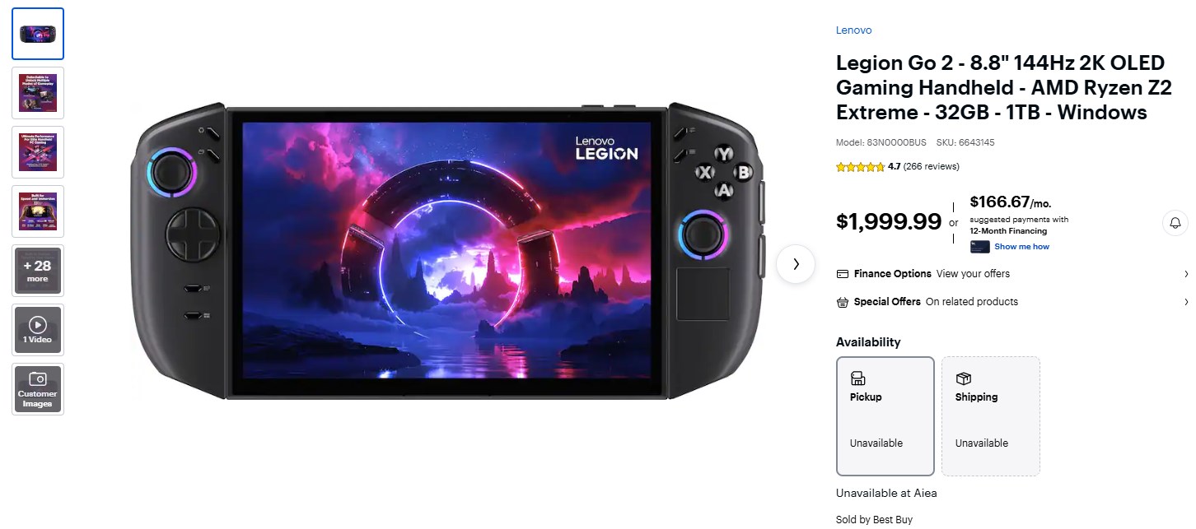Show the +28 more images

click(x=38, y=271)
